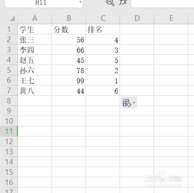Select row 3 header
Image resolution: width=194 pixels, height=193 pixels.
point(9,50)
